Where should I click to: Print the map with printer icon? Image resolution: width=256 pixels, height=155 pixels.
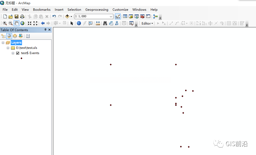tap(22, 16)
